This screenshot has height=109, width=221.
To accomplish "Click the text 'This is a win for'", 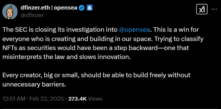I will tap(176, 30).
